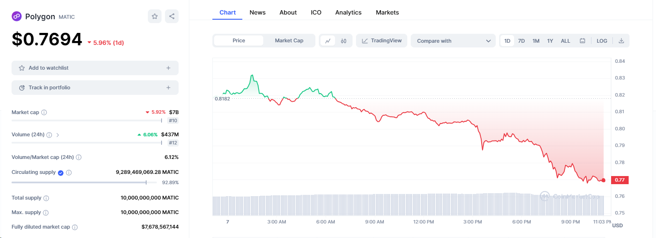The height and width of the screenshot is (238, 656).
Task: Open the Circulating supply info icon
Action: [69, 173]
